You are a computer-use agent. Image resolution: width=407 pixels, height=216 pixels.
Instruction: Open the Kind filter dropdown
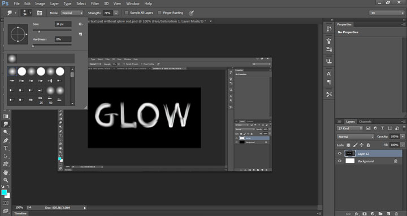350,128
